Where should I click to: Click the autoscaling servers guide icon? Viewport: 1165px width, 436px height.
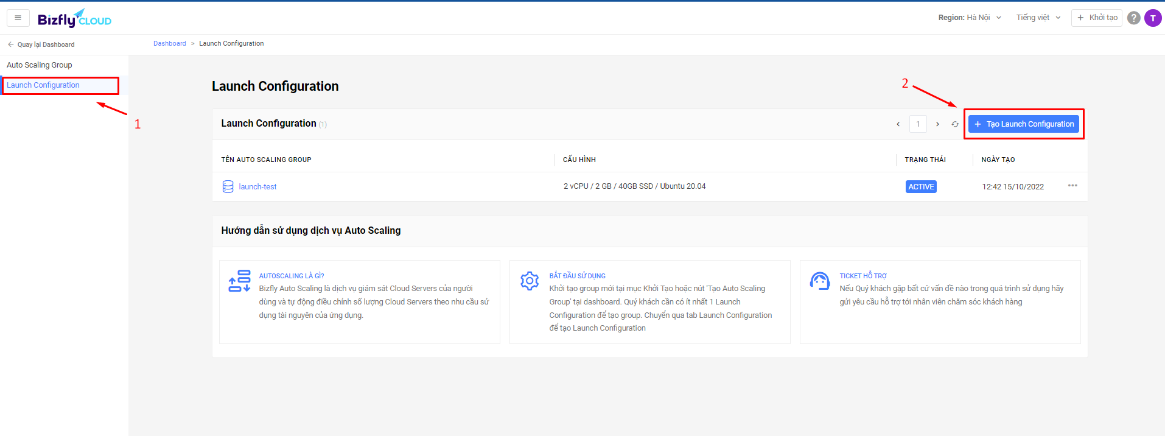tap(239, 281)
